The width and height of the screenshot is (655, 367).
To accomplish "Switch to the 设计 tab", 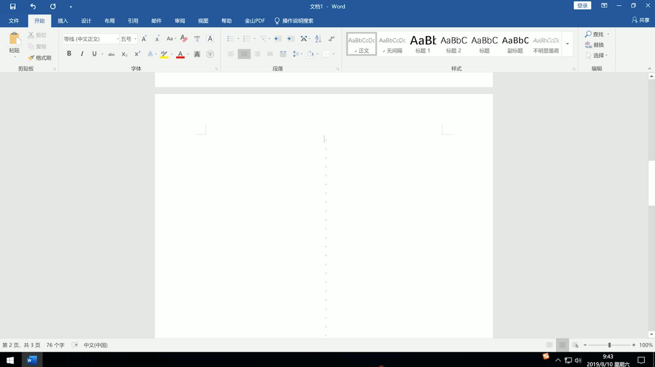I will [x=86, y=21].
